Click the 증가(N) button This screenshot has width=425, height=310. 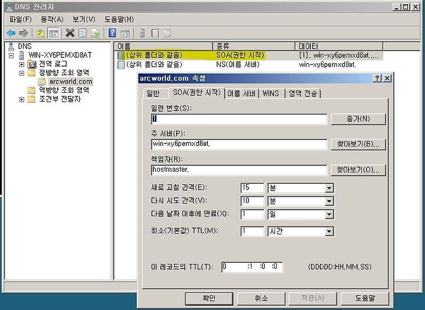pos(358,119)
